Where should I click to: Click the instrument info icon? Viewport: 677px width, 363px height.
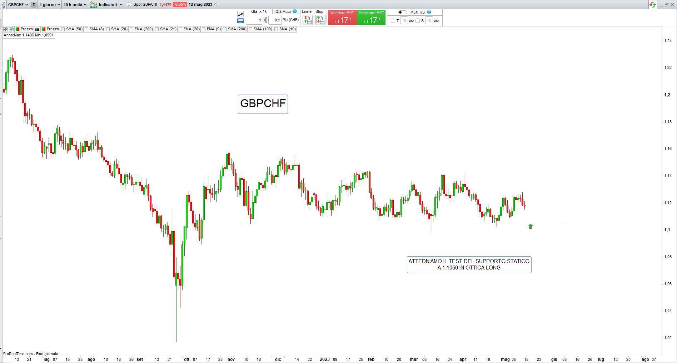tap(129, 5)
